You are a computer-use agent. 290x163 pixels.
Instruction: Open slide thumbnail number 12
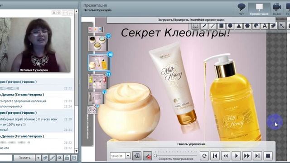[96, 98]
